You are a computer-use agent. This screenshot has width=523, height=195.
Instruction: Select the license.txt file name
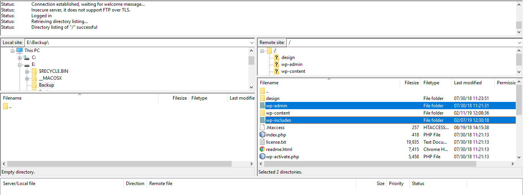coord(276,142)
